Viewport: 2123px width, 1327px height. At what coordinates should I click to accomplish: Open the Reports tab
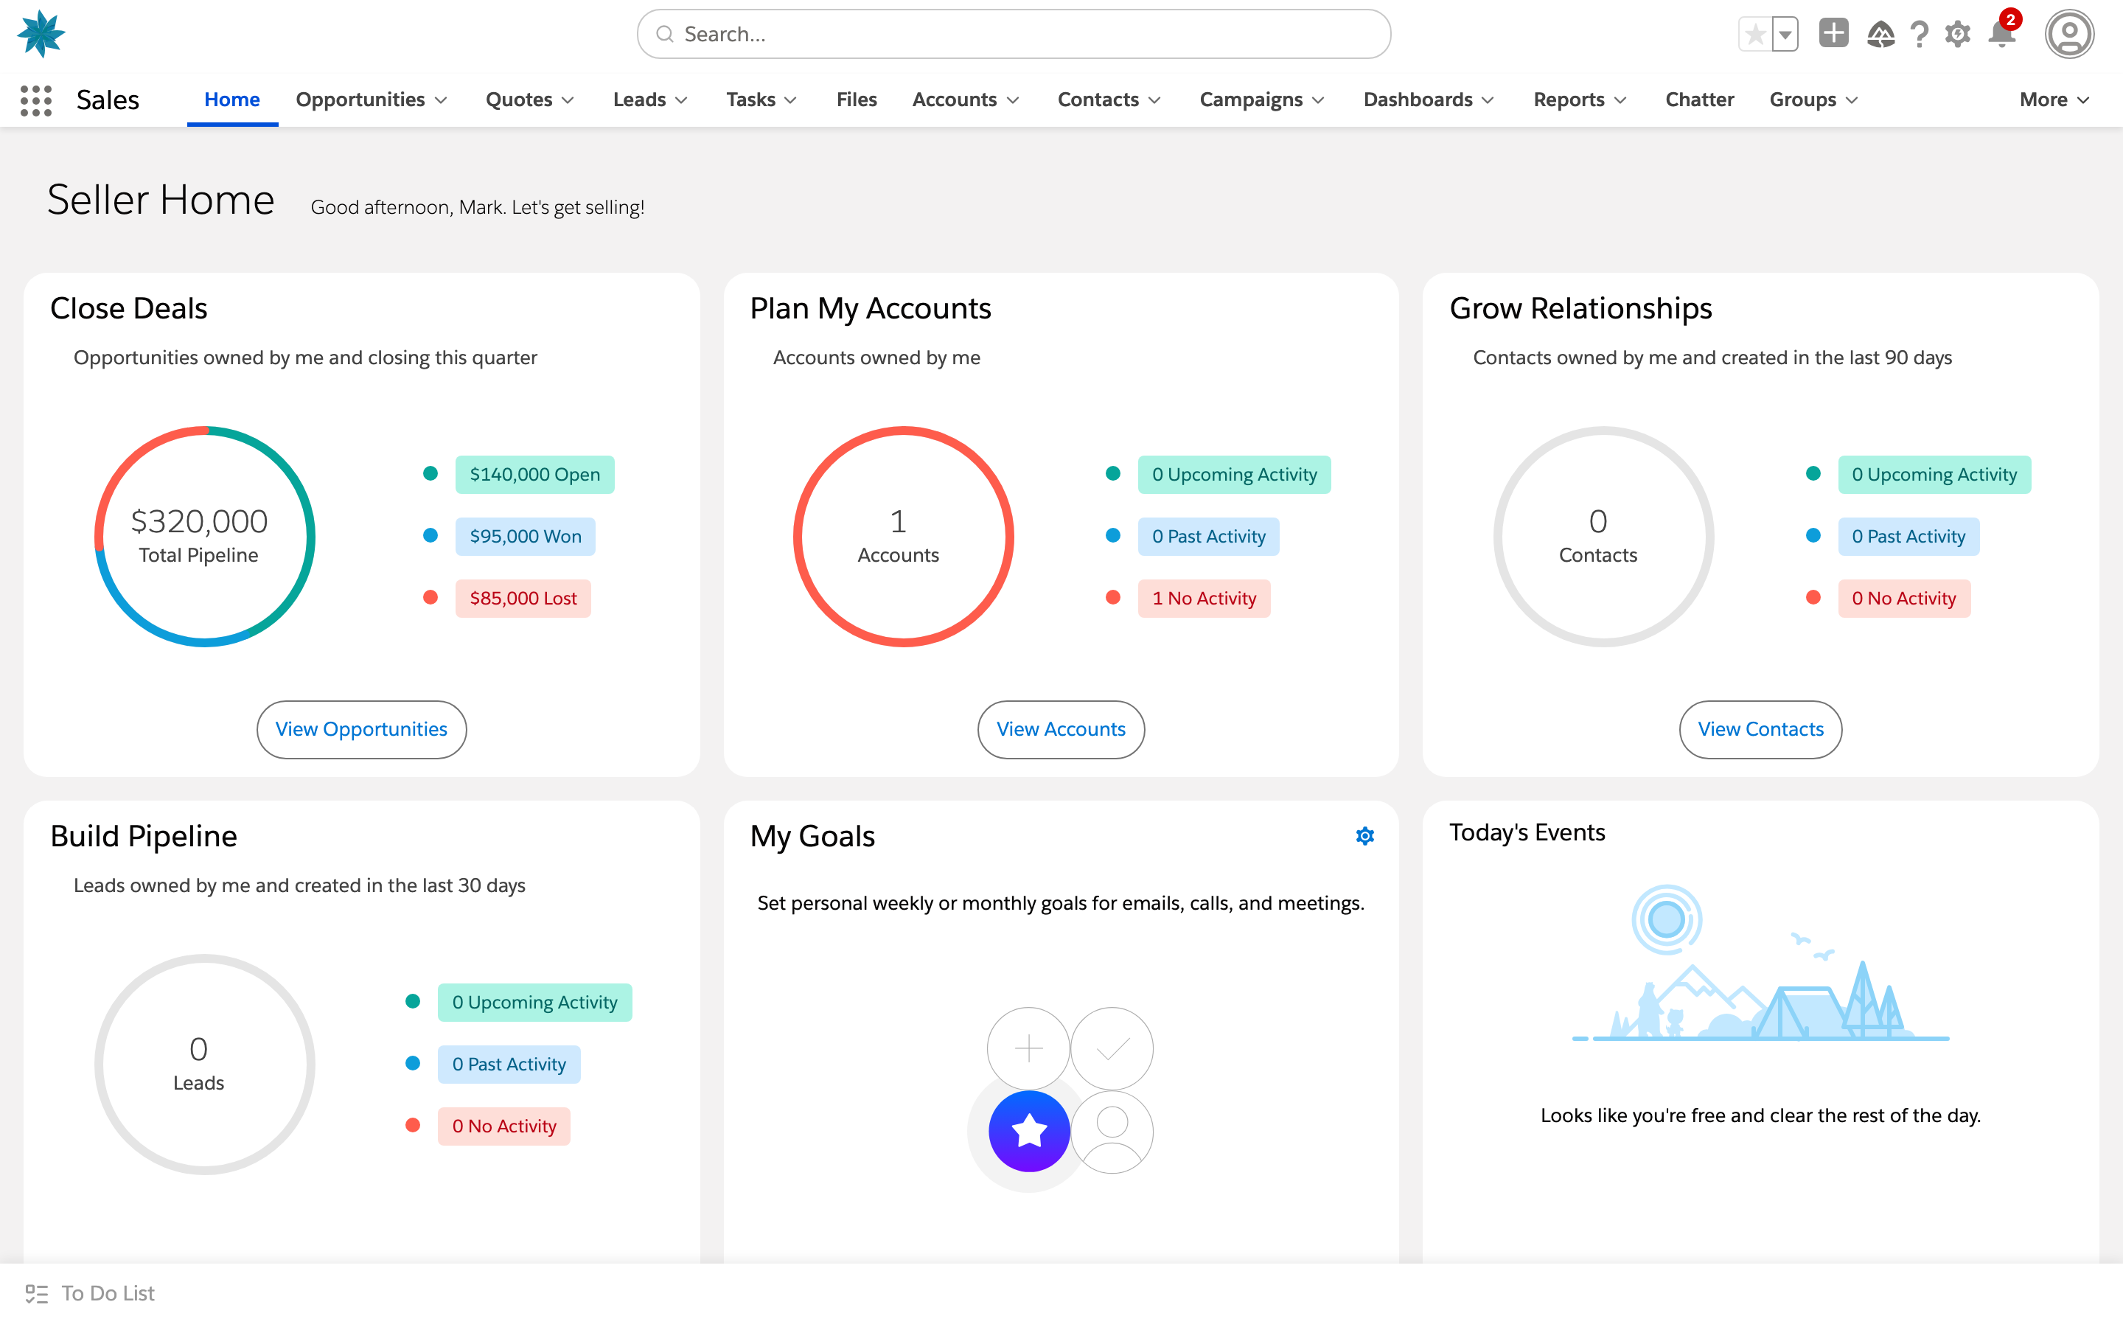pos(1569,100)
